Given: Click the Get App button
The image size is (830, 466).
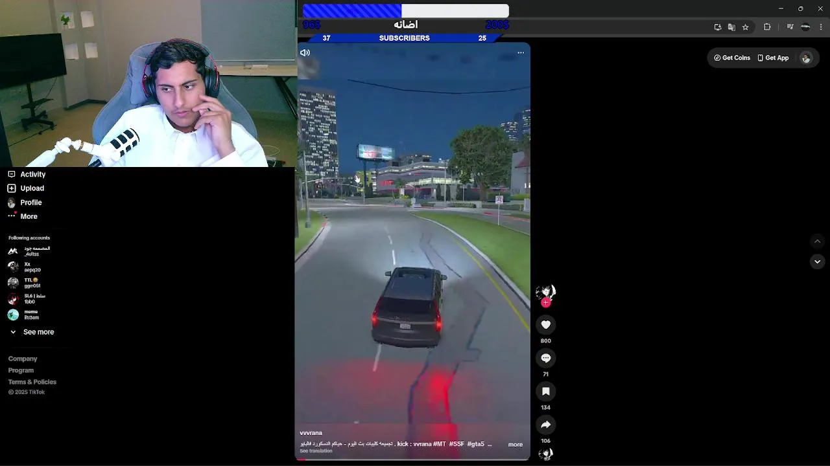Looking at the screenshot, I should pyautogui.click(x=773, y=58).
